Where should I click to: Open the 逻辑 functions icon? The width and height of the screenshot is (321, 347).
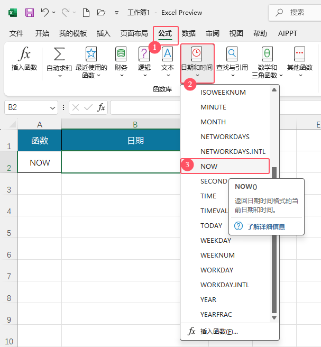(x=144, y=54)
